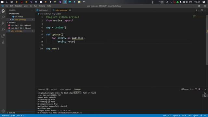The image size is (208, 117).
Task: Select the Terminal panel tab
Action: tap(77, 89)
